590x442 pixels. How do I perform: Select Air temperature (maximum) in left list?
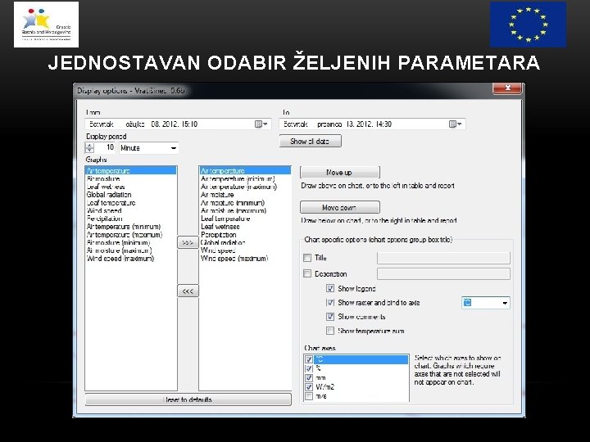pyautogui.click(x=130, y=235)
